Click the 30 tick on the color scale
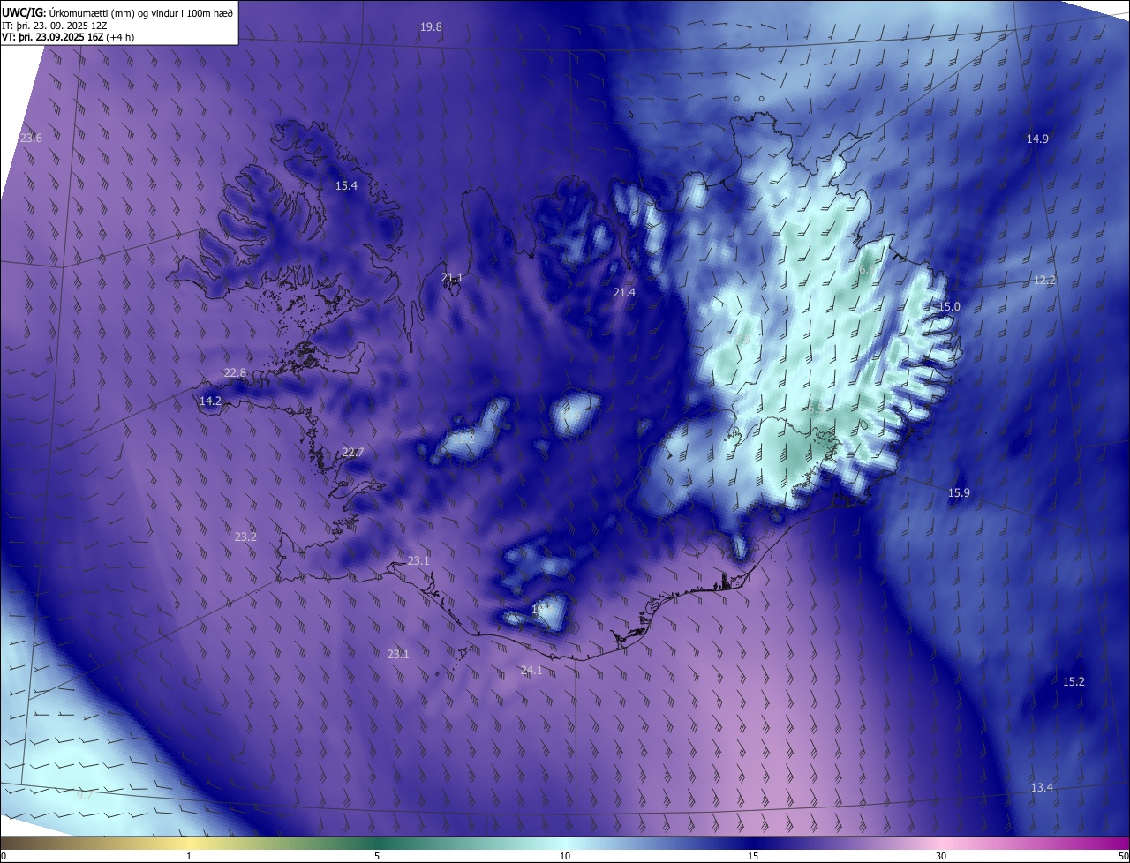1130x863 pixels. [941, 856]
